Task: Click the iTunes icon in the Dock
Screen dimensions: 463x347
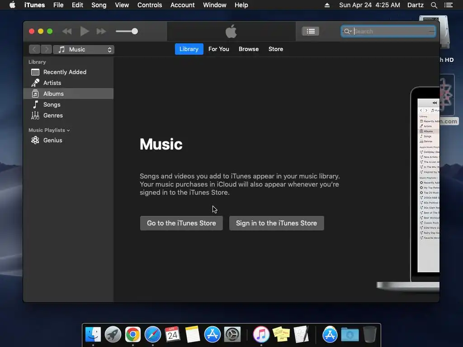Action: tap(261, 334)
